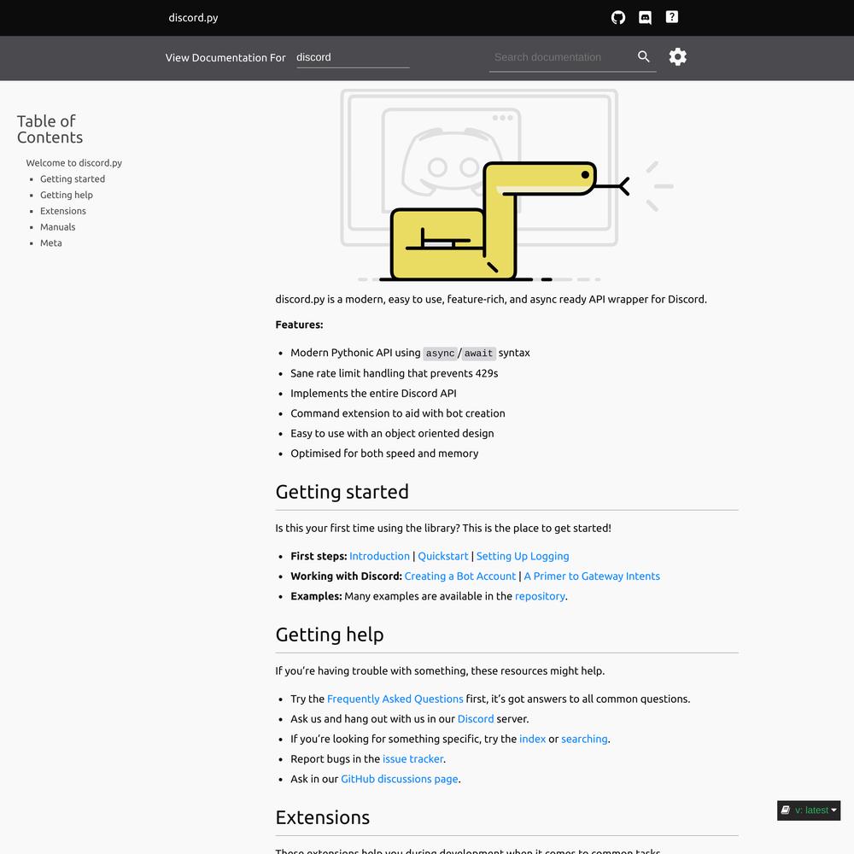This screenshot has width=854, height=854.
Task: Click the discord.py site title
Action: 193,17
